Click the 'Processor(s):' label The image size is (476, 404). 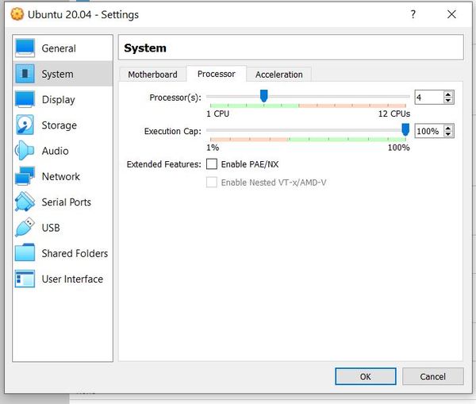click(175, 98)
